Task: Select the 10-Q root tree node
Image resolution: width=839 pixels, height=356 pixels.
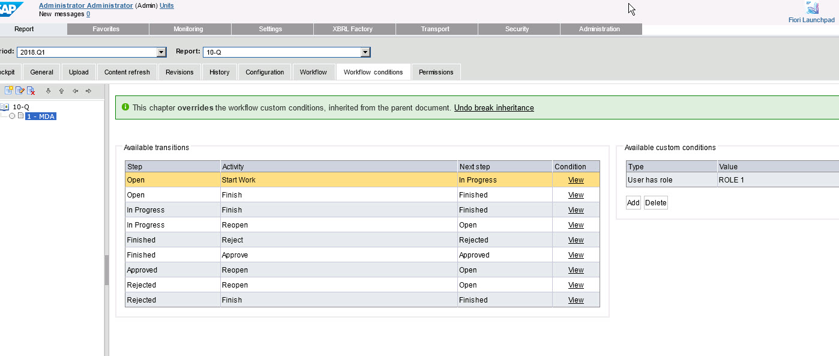Action: pyautogui.click(x=21, y=107)
